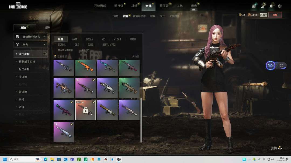Image resolution: width=291 pixels, height=163 pixels.
Task: Select the bronze Groza skin thumbnail
Action: [x=64, y=88]
